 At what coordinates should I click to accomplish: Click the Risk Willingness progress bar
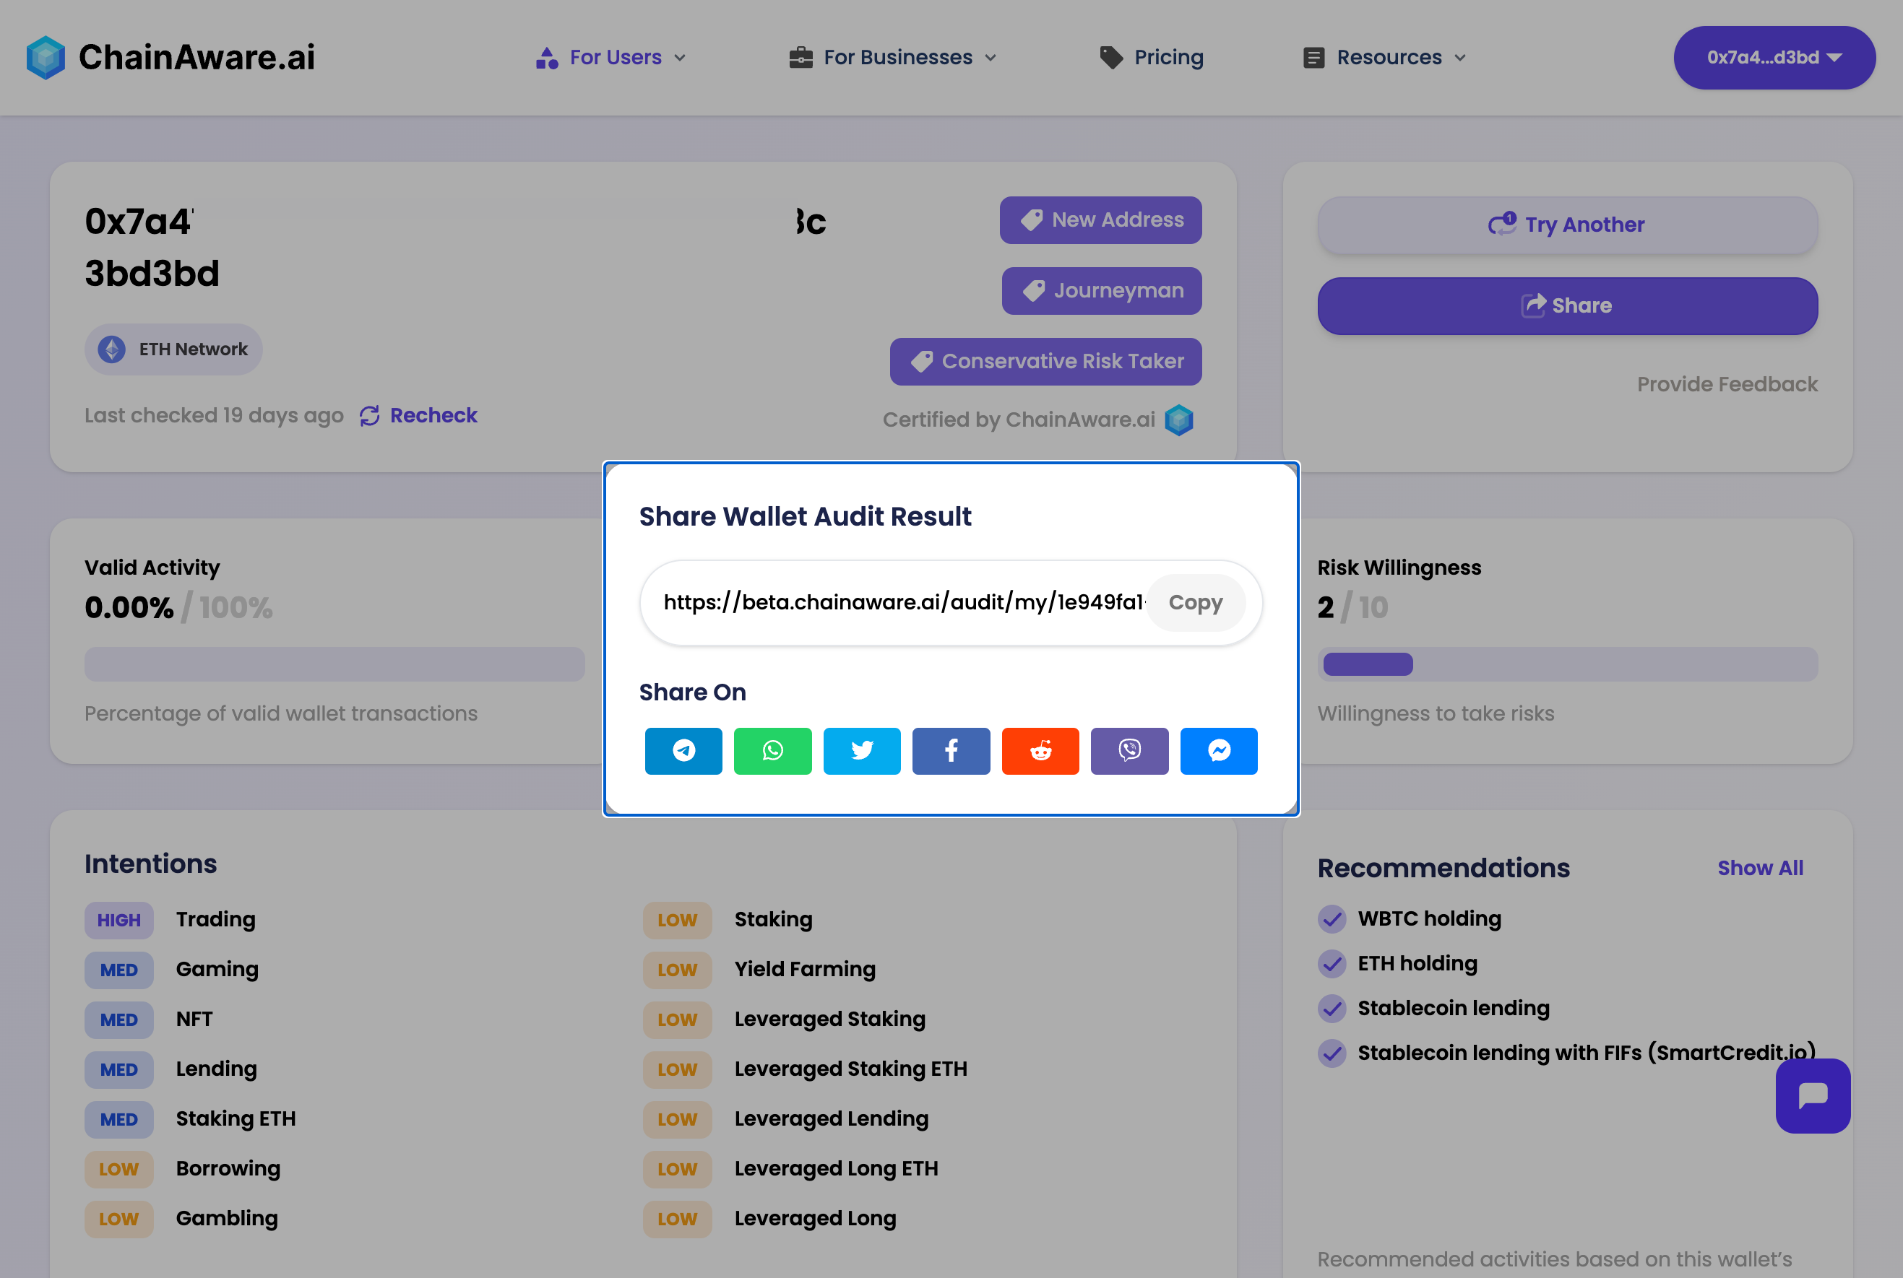point(1567,664)
